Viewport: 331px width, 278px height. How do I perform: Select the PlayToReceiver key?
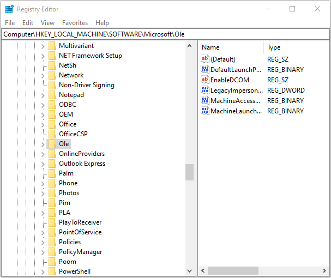(x=80, y=222)
